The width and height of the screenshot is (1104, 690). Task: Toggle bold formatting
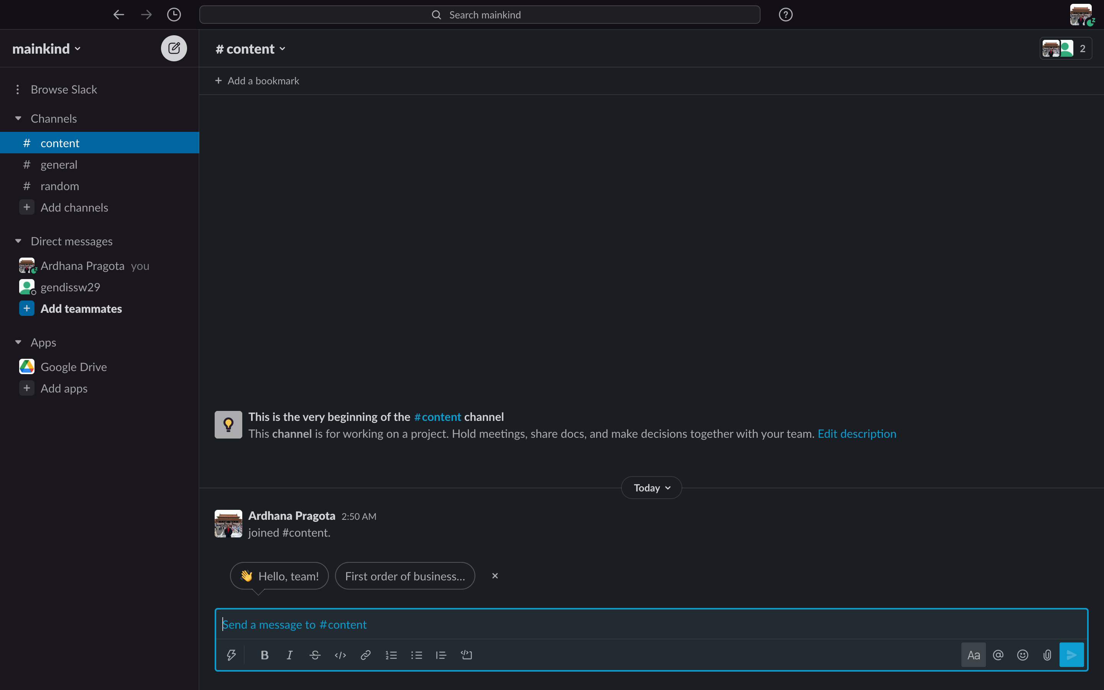point(264,655)
